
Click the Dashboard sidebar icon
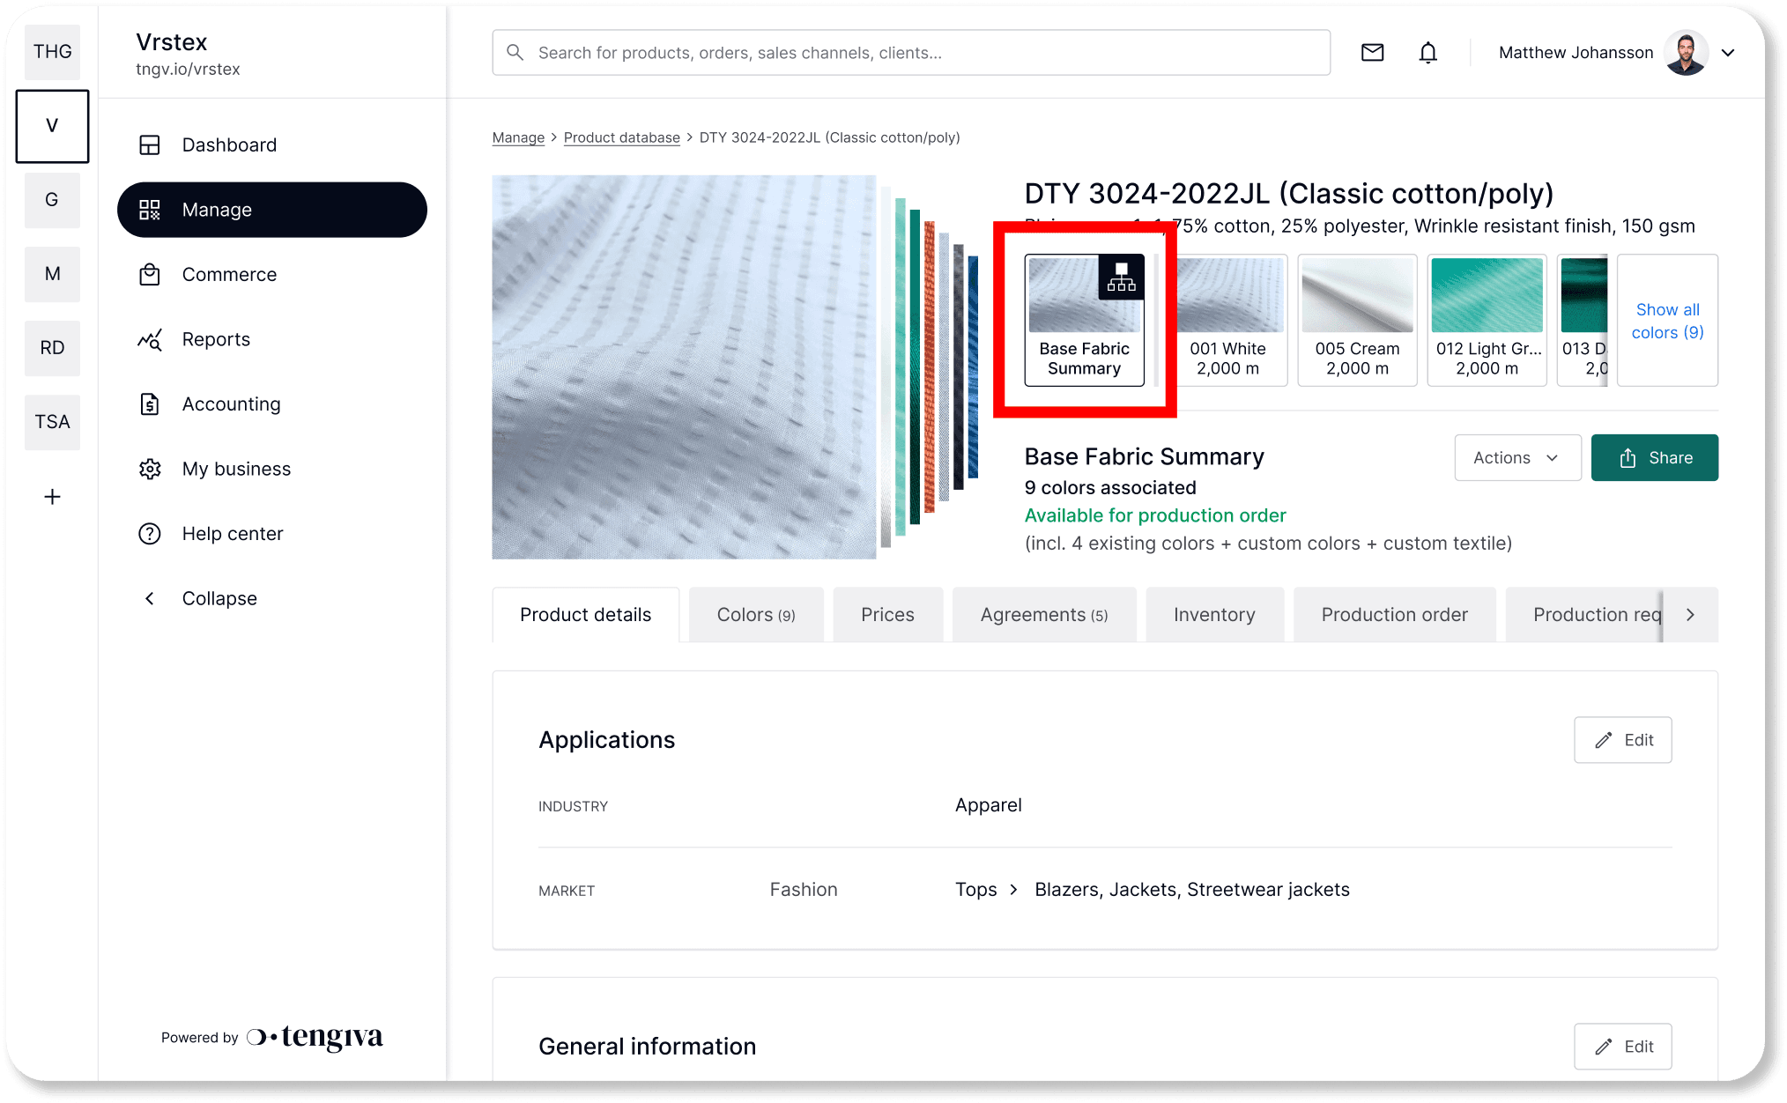[150, 145]
